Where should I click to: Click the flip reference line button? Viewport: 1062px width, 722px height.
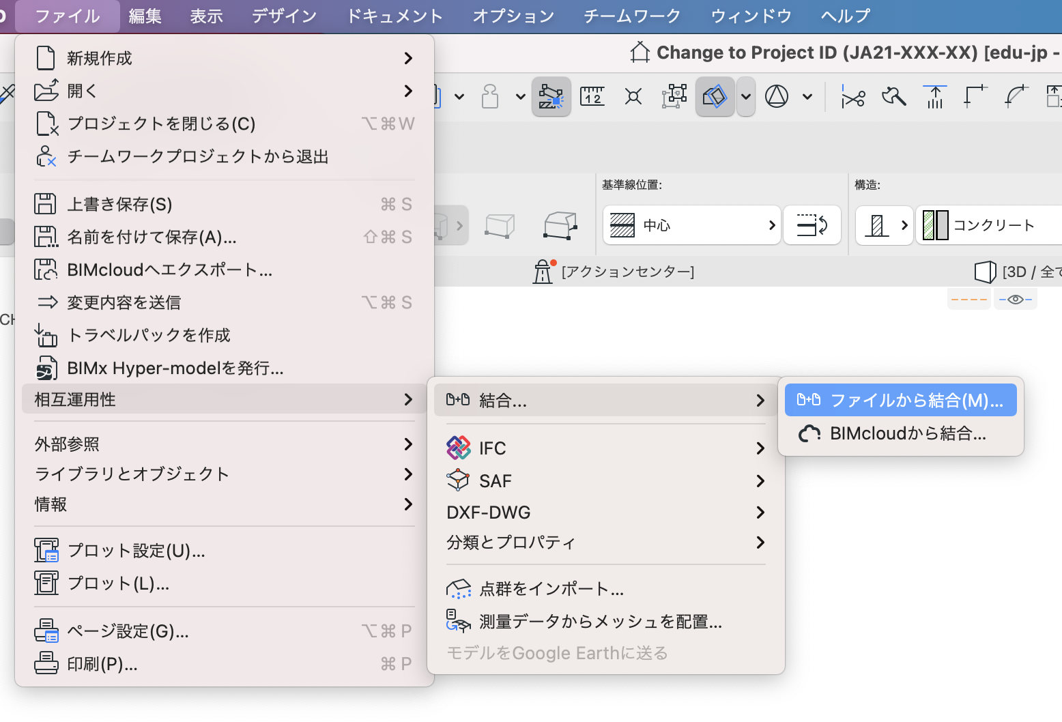tap(812, 225)
